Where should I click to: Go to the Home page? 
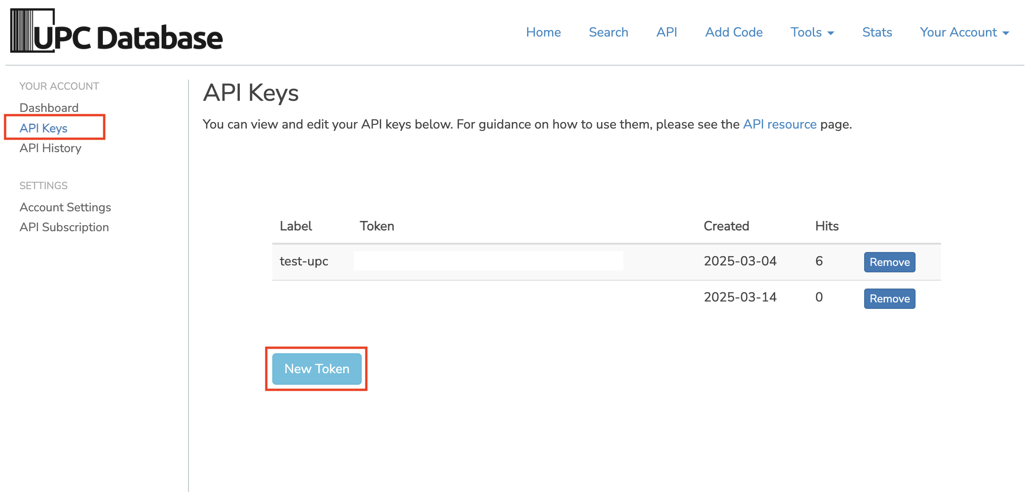tap(543, 32)
